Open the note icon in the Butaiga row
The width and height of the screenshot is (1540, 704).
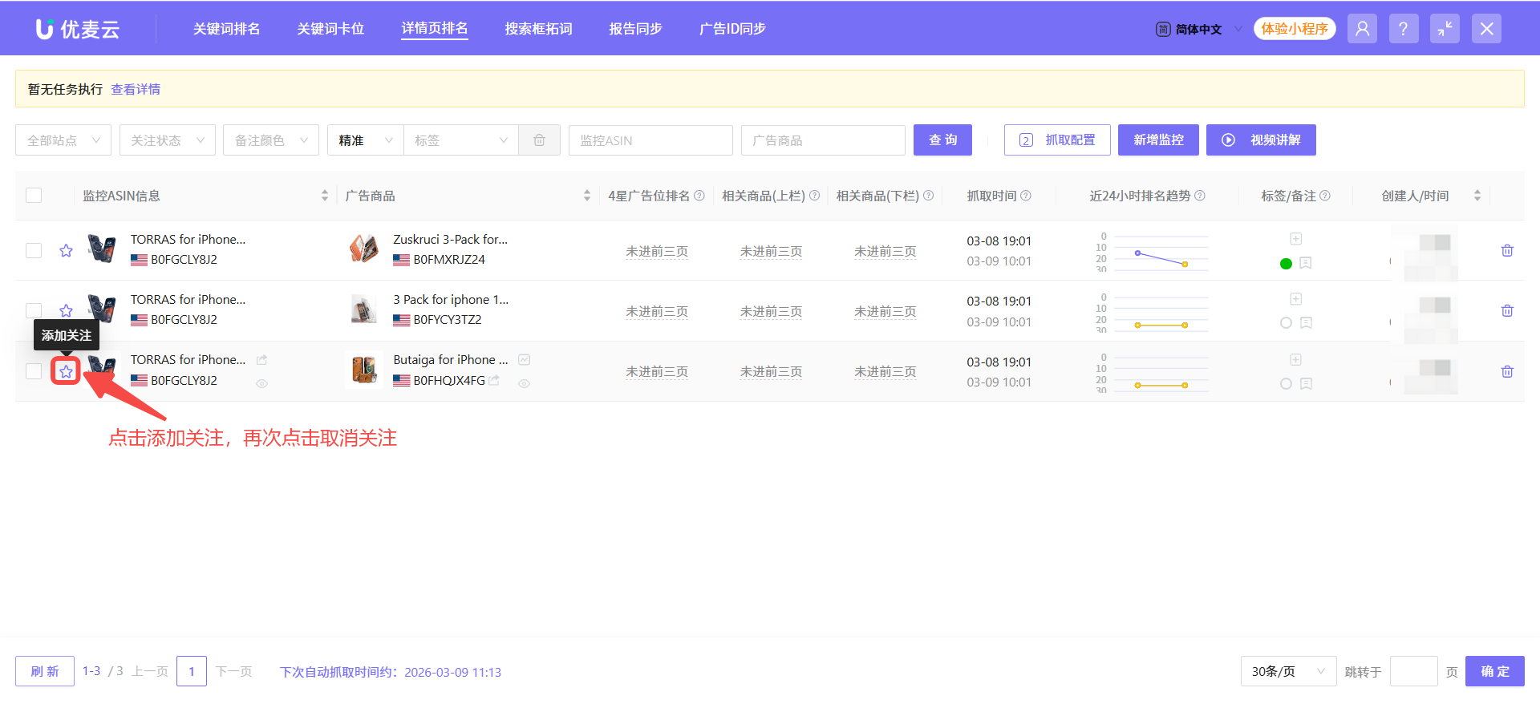[1306, 384]
